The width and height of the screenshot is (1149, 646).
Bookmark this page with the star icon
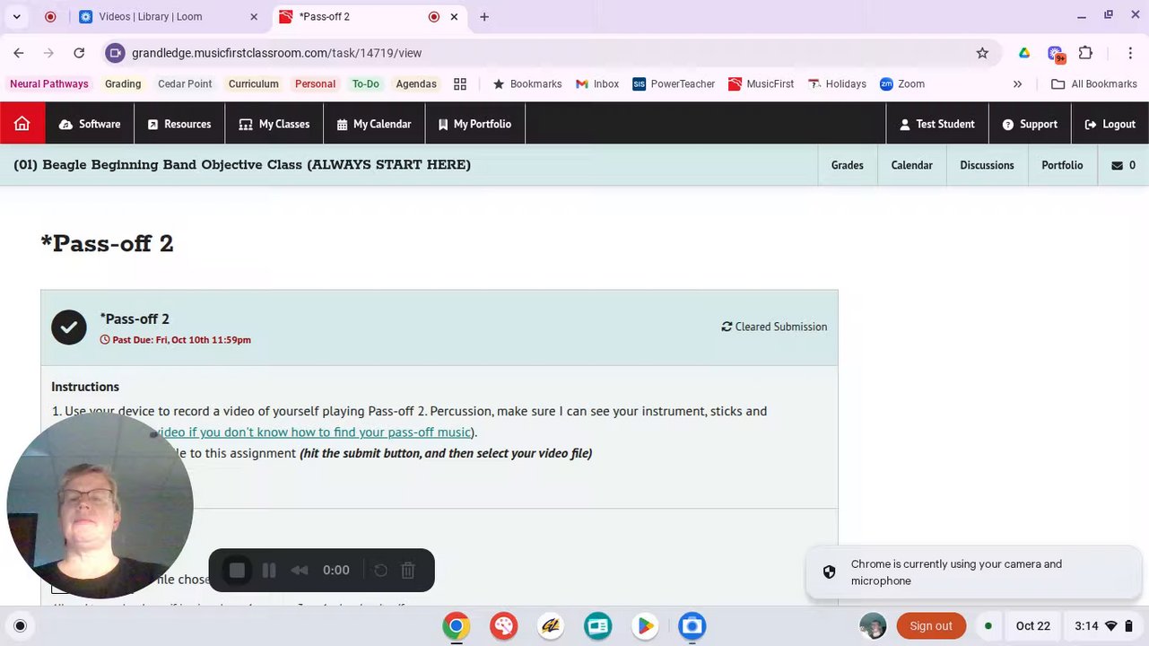[x=982, y=53]
